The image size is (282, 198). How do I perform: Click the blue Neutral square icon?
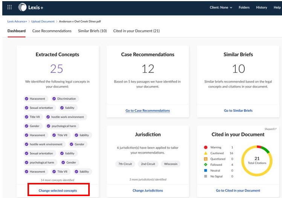206,170
